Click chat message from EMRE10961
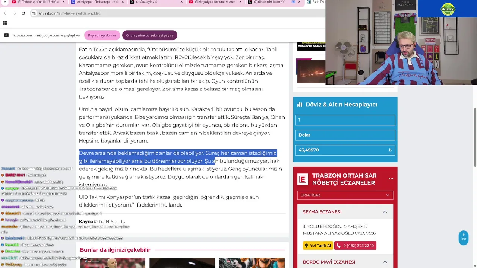The width and height of the screenshot is (477, 268). point(23,175)
